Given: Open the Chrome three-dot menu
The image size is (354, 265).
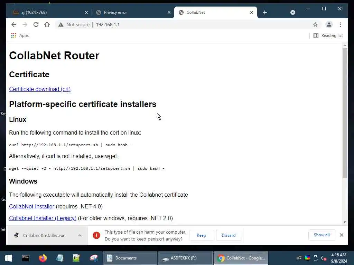Looking at the screenshot, I should (x=340, y=24).
